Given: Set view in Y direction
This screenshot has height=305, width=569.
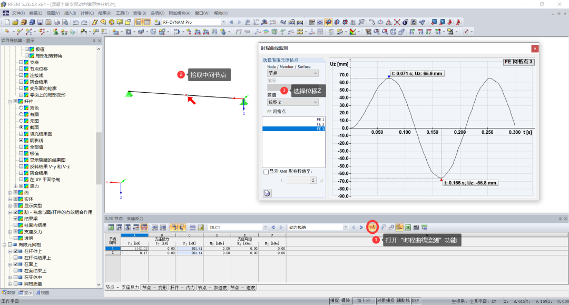Looking at the screenshot, I should [x=420, y=32].
